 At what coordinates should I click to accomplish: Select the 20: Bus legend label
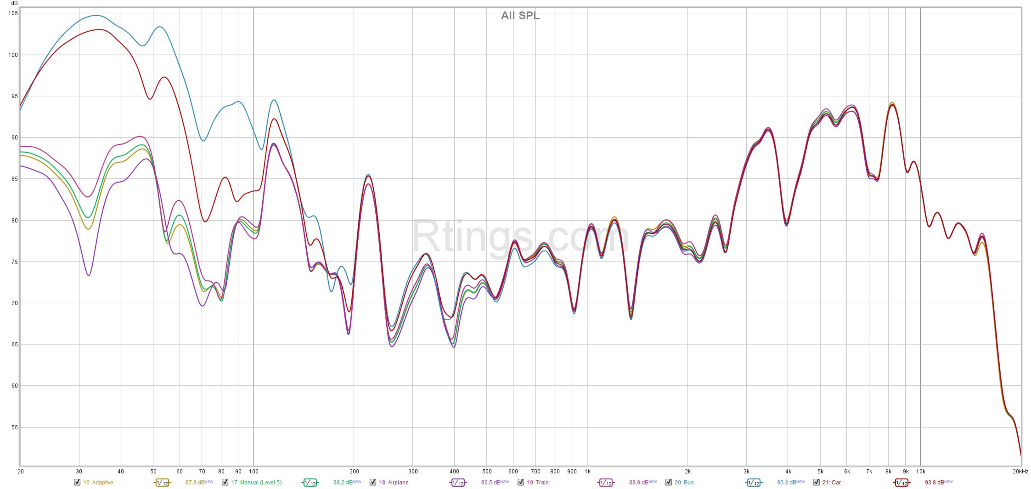(x=684, y=483)
